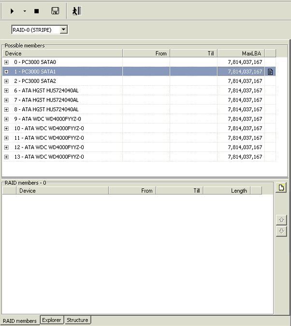Click the Start (play) toolbar button
The width and height of the screenshot is (291, 326).
(x=13, y=11)
